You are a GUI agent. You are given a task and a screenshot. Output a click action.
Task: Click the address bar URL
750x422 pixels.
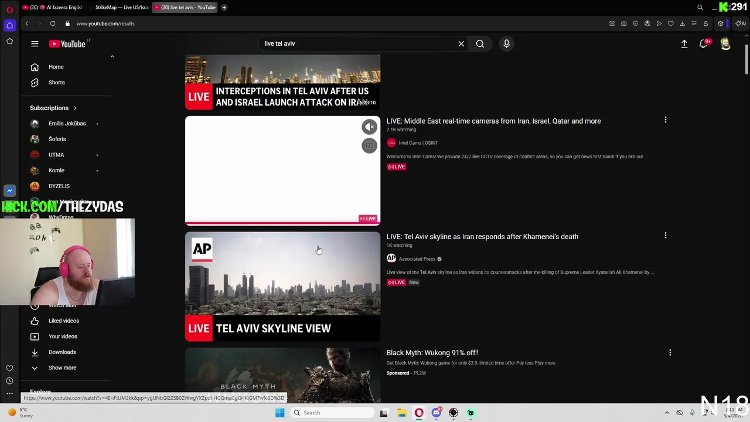(105, 23)
